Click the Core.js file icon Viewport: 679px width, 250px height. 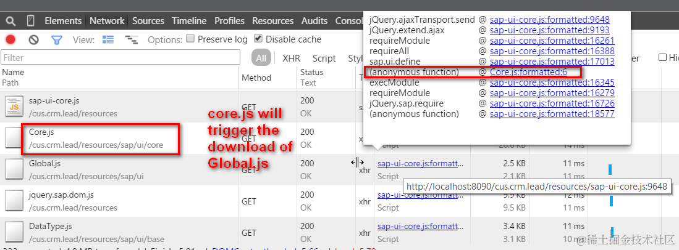point(14,138)
